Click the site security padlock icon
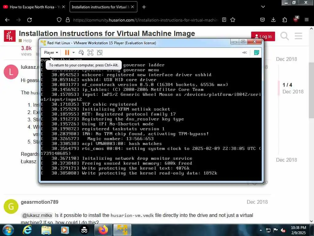This screenshot has height=236, width=314. point(68,20)
